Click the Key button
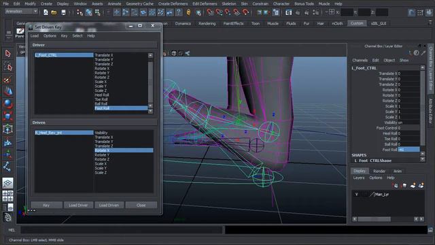Image resolution: width=435 pixels, height=245 pixels. point(46,205)
